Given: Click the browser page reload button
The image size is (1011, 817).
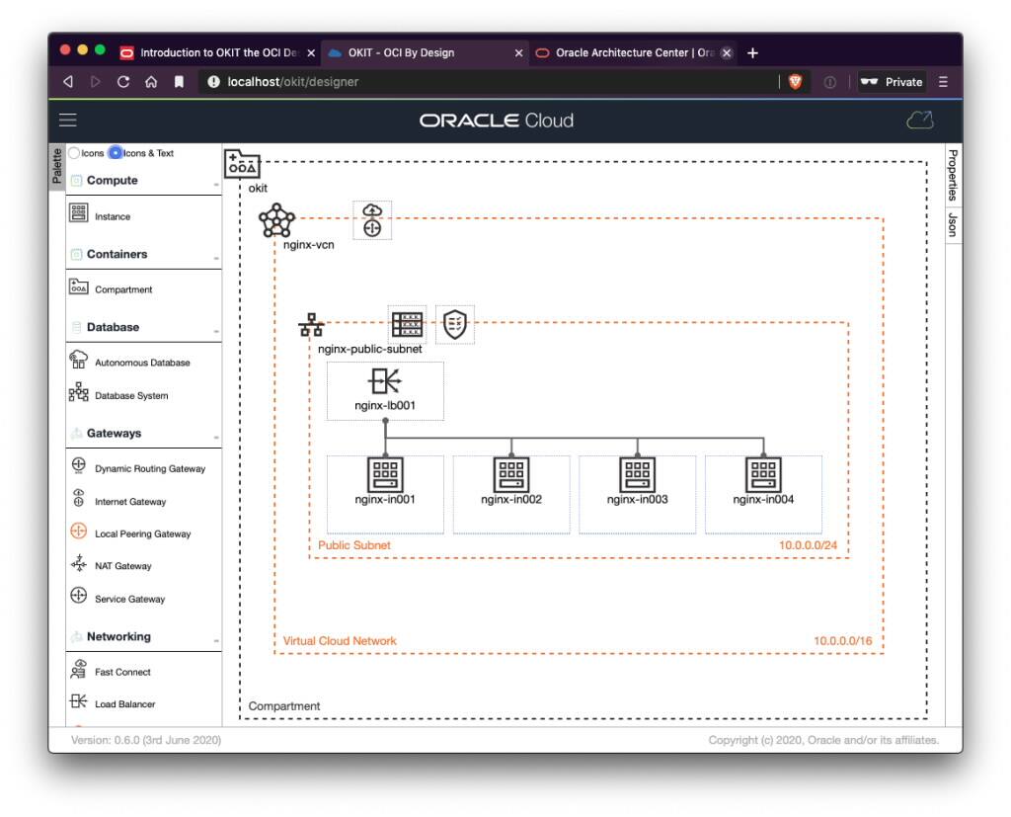Looking at the screenshot, I should [x=122, y=82].
